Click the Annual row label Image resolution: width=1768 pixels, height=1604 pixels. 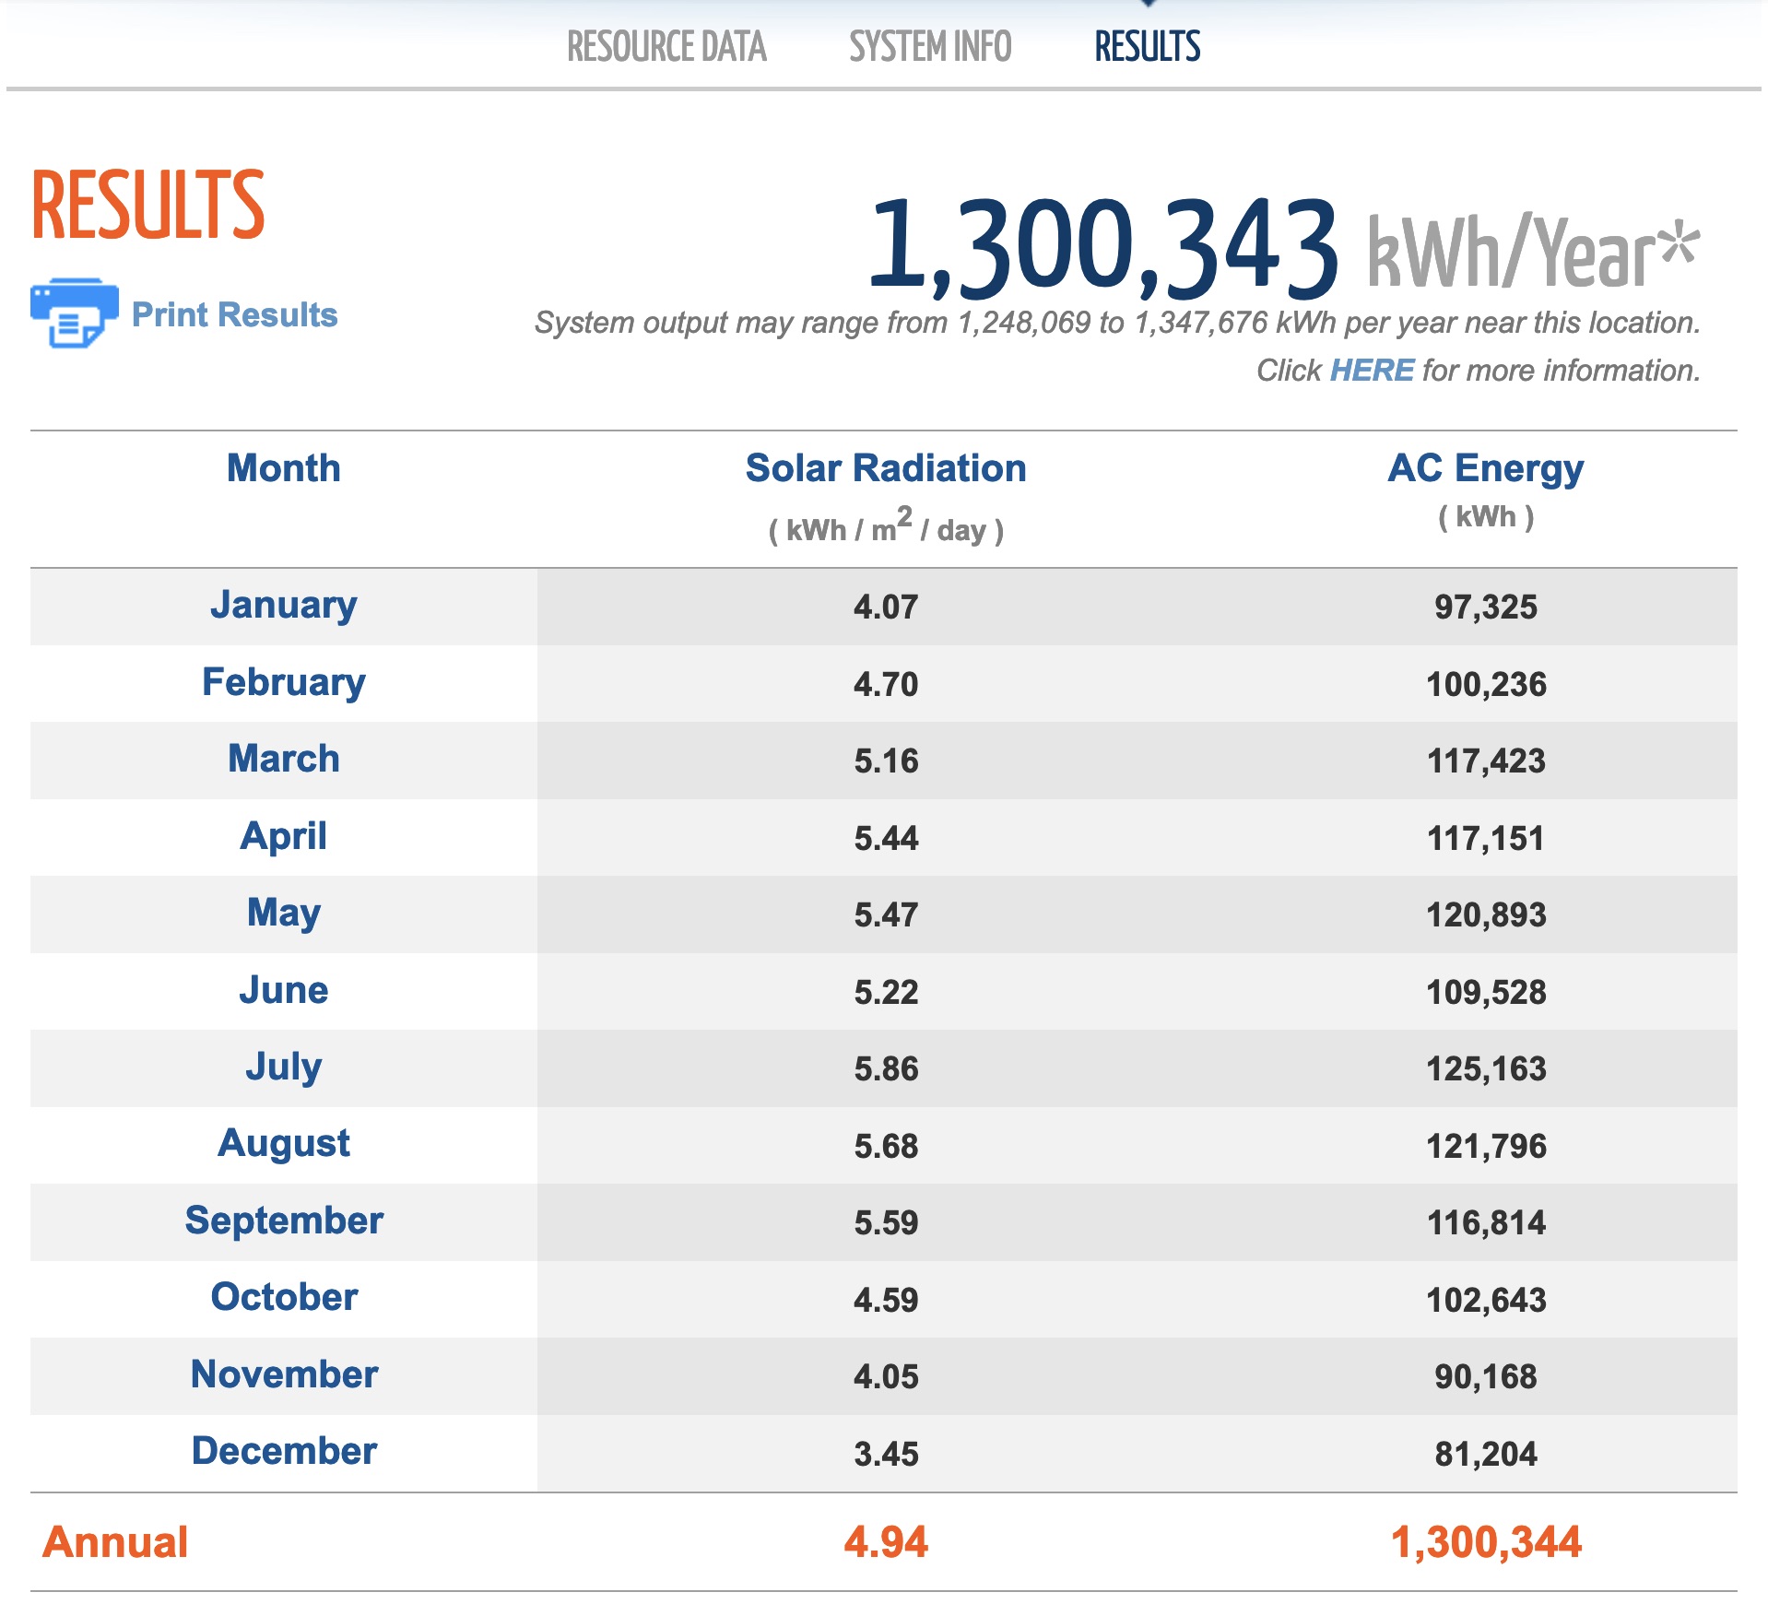[x=115, y=1542]
